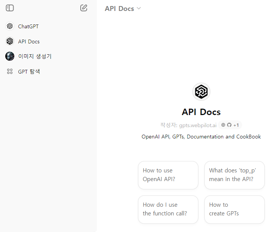Click the large API Docs logo in the center

tap(201, 92)
